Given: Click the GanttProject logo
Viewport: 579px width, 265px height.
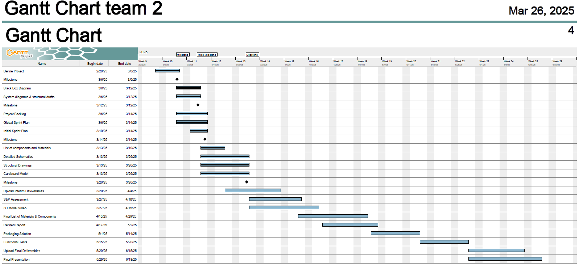Looking at the screenshot, I should point(20,54).
